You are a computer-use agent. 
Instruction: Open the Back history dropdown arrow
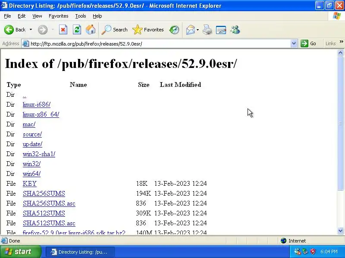coord(31,30)
